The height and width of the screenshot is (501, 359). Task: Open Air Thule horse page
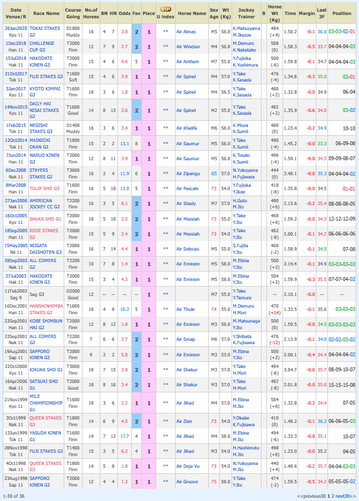pyautogui.click(x=185, y=309)
